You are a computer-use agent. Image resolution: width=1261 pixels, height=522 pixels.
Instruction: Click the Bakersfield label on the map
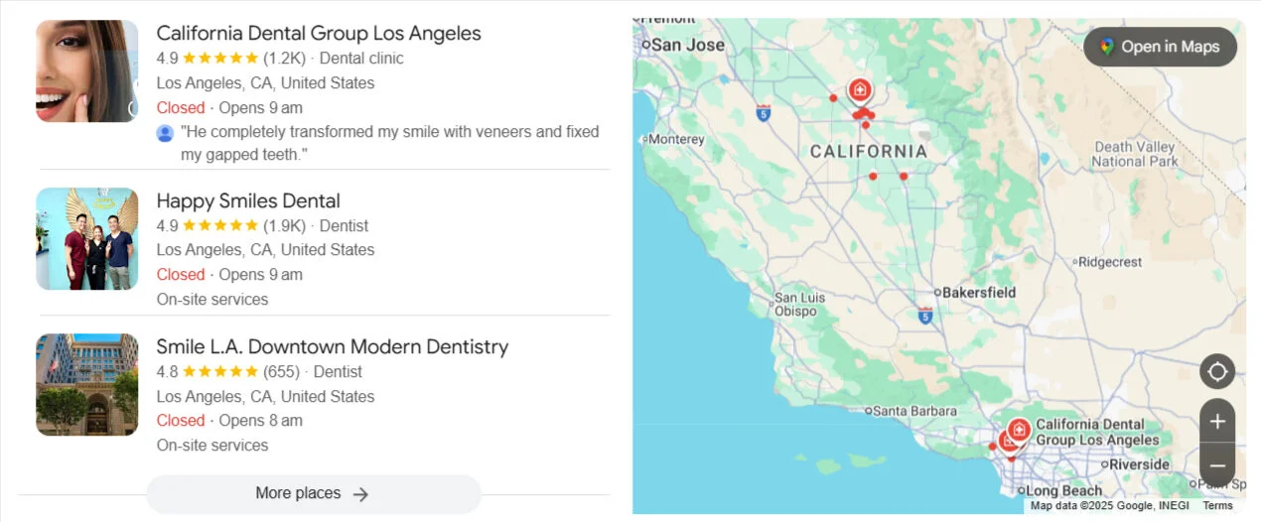click(979, 293)
